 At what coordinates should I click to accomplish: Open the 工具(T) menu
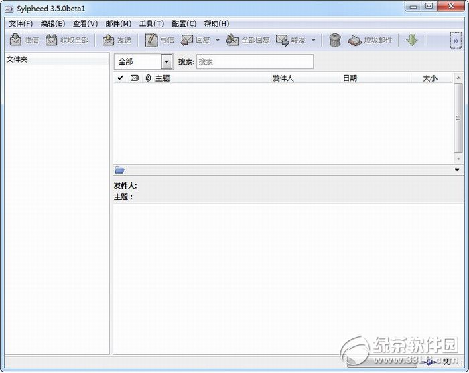pos(151,23)
